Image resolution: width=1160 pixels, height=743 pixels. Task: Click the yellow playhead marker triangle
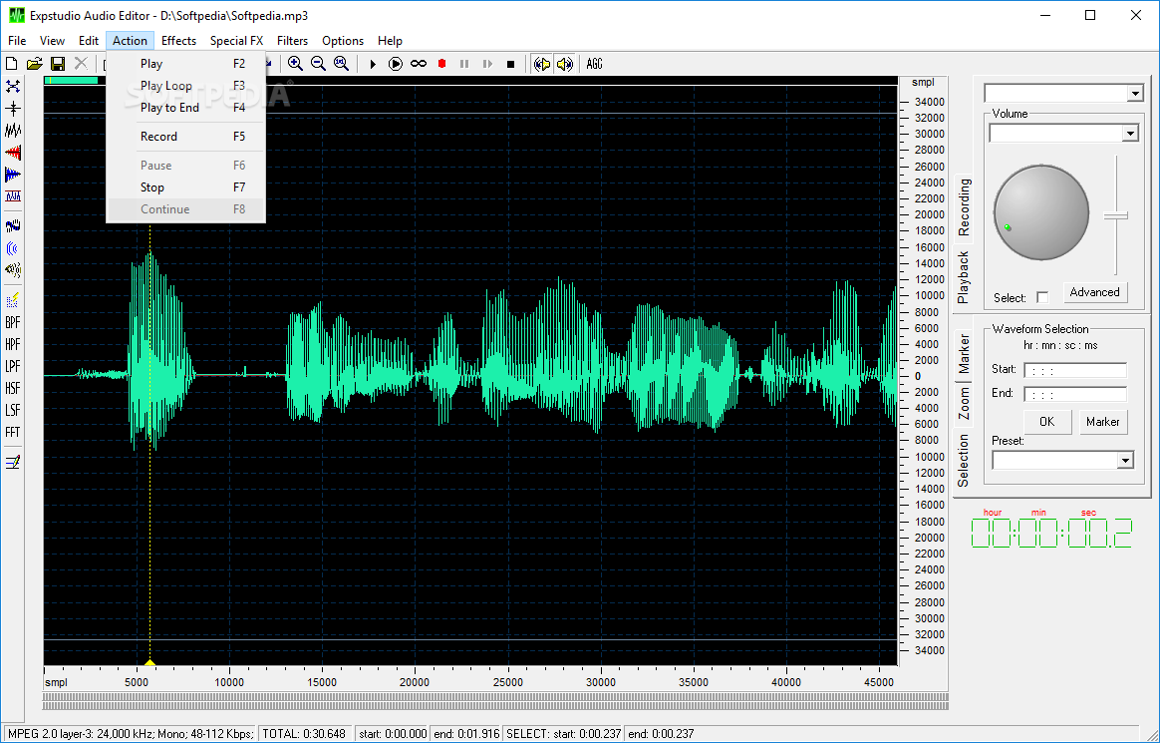click(150, 662)
